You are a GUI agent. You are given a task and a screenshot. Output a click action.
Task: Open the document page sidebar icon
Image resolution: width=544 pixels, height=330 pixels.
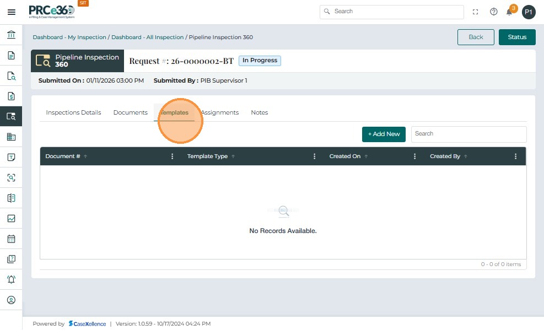tap(11, 55)
